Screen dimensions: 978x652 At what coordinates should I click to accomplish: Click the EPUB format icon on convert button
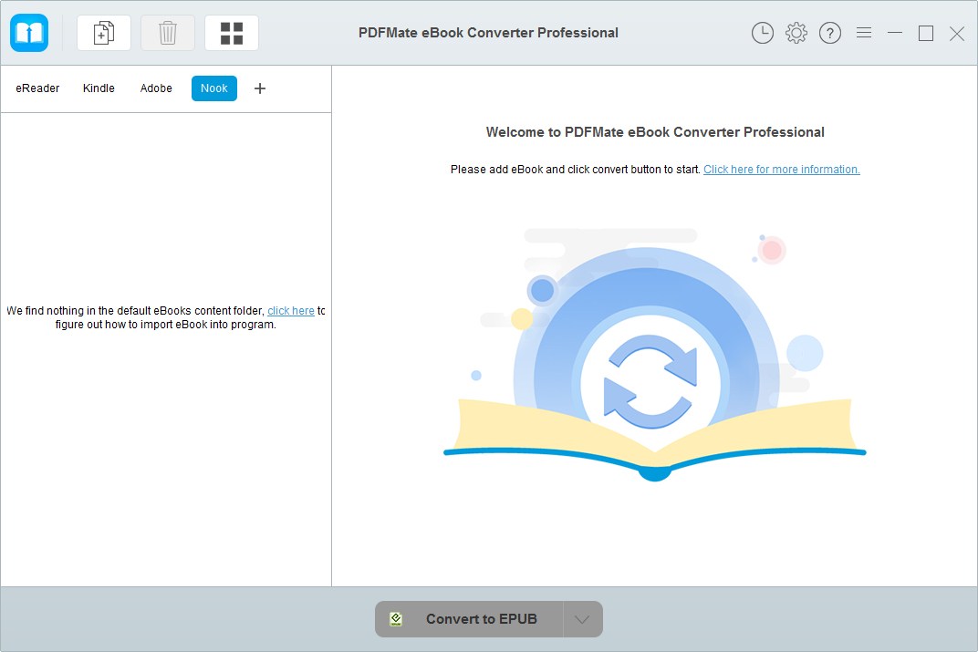pos(396,619)
